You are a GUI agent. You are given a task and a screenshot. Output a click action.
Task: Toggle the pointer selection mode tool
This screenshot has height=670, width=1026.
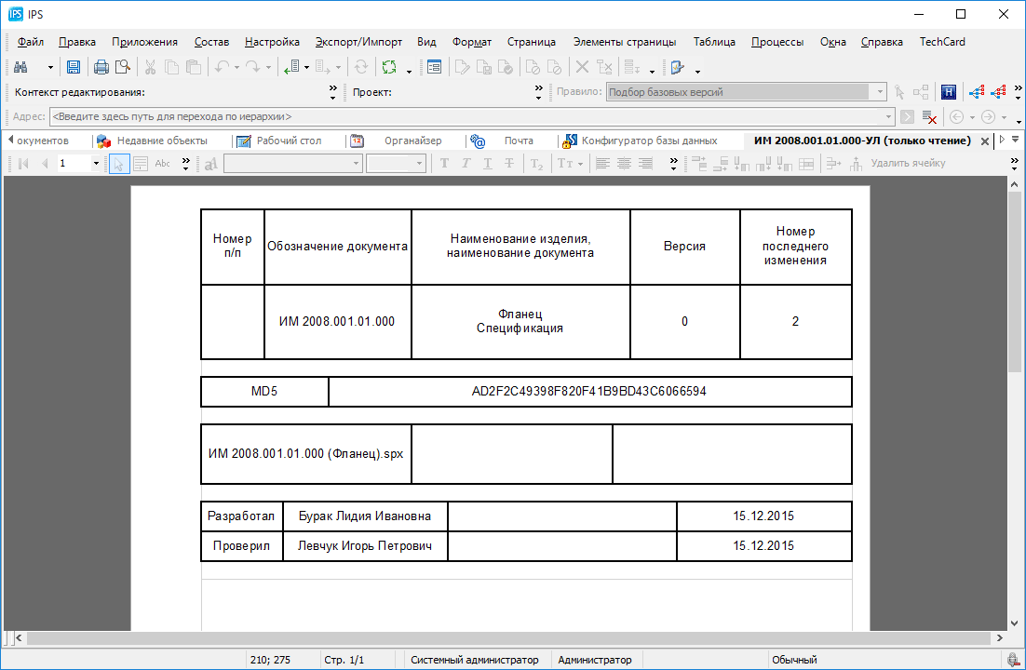pos(119,164)
